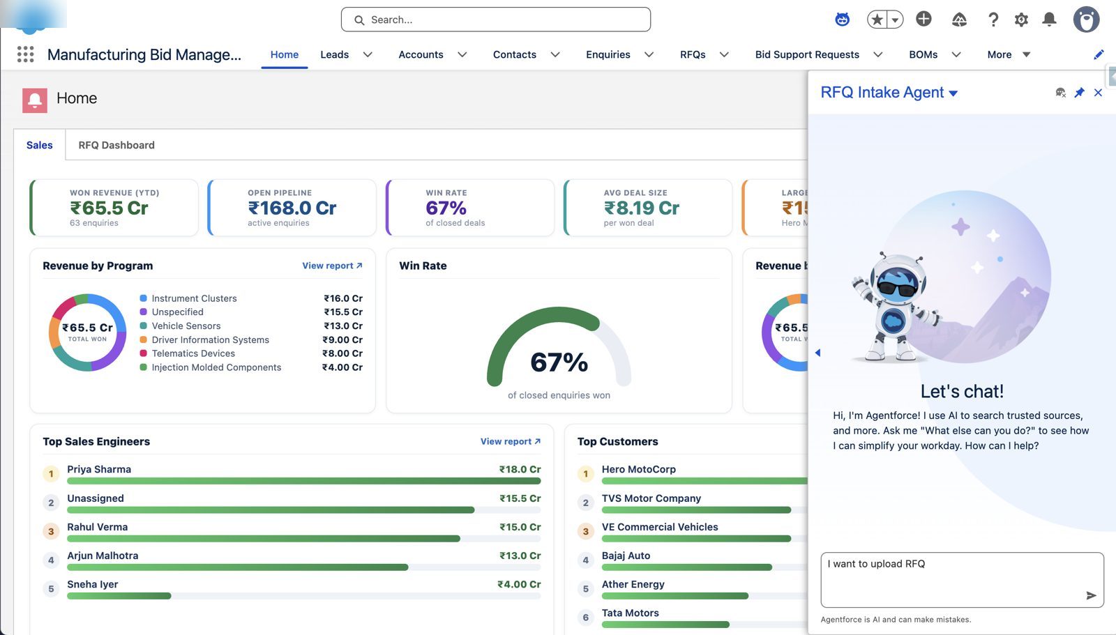Click Unspecified purple legend dot
This screenshot has width=1116, height=635.
click(x=143, y=312)
